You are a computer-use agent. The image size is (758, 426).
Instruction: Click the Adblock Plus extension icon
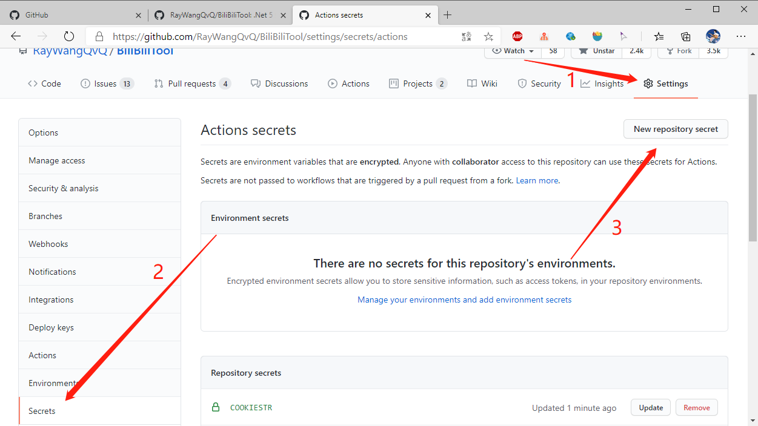click(517, 36)
